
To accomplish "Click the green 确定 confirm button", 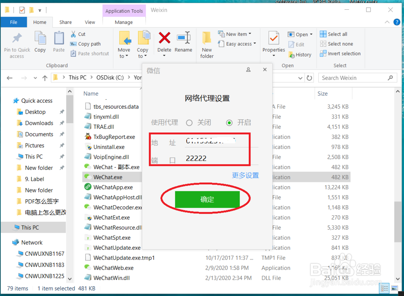I will (207, 199).
